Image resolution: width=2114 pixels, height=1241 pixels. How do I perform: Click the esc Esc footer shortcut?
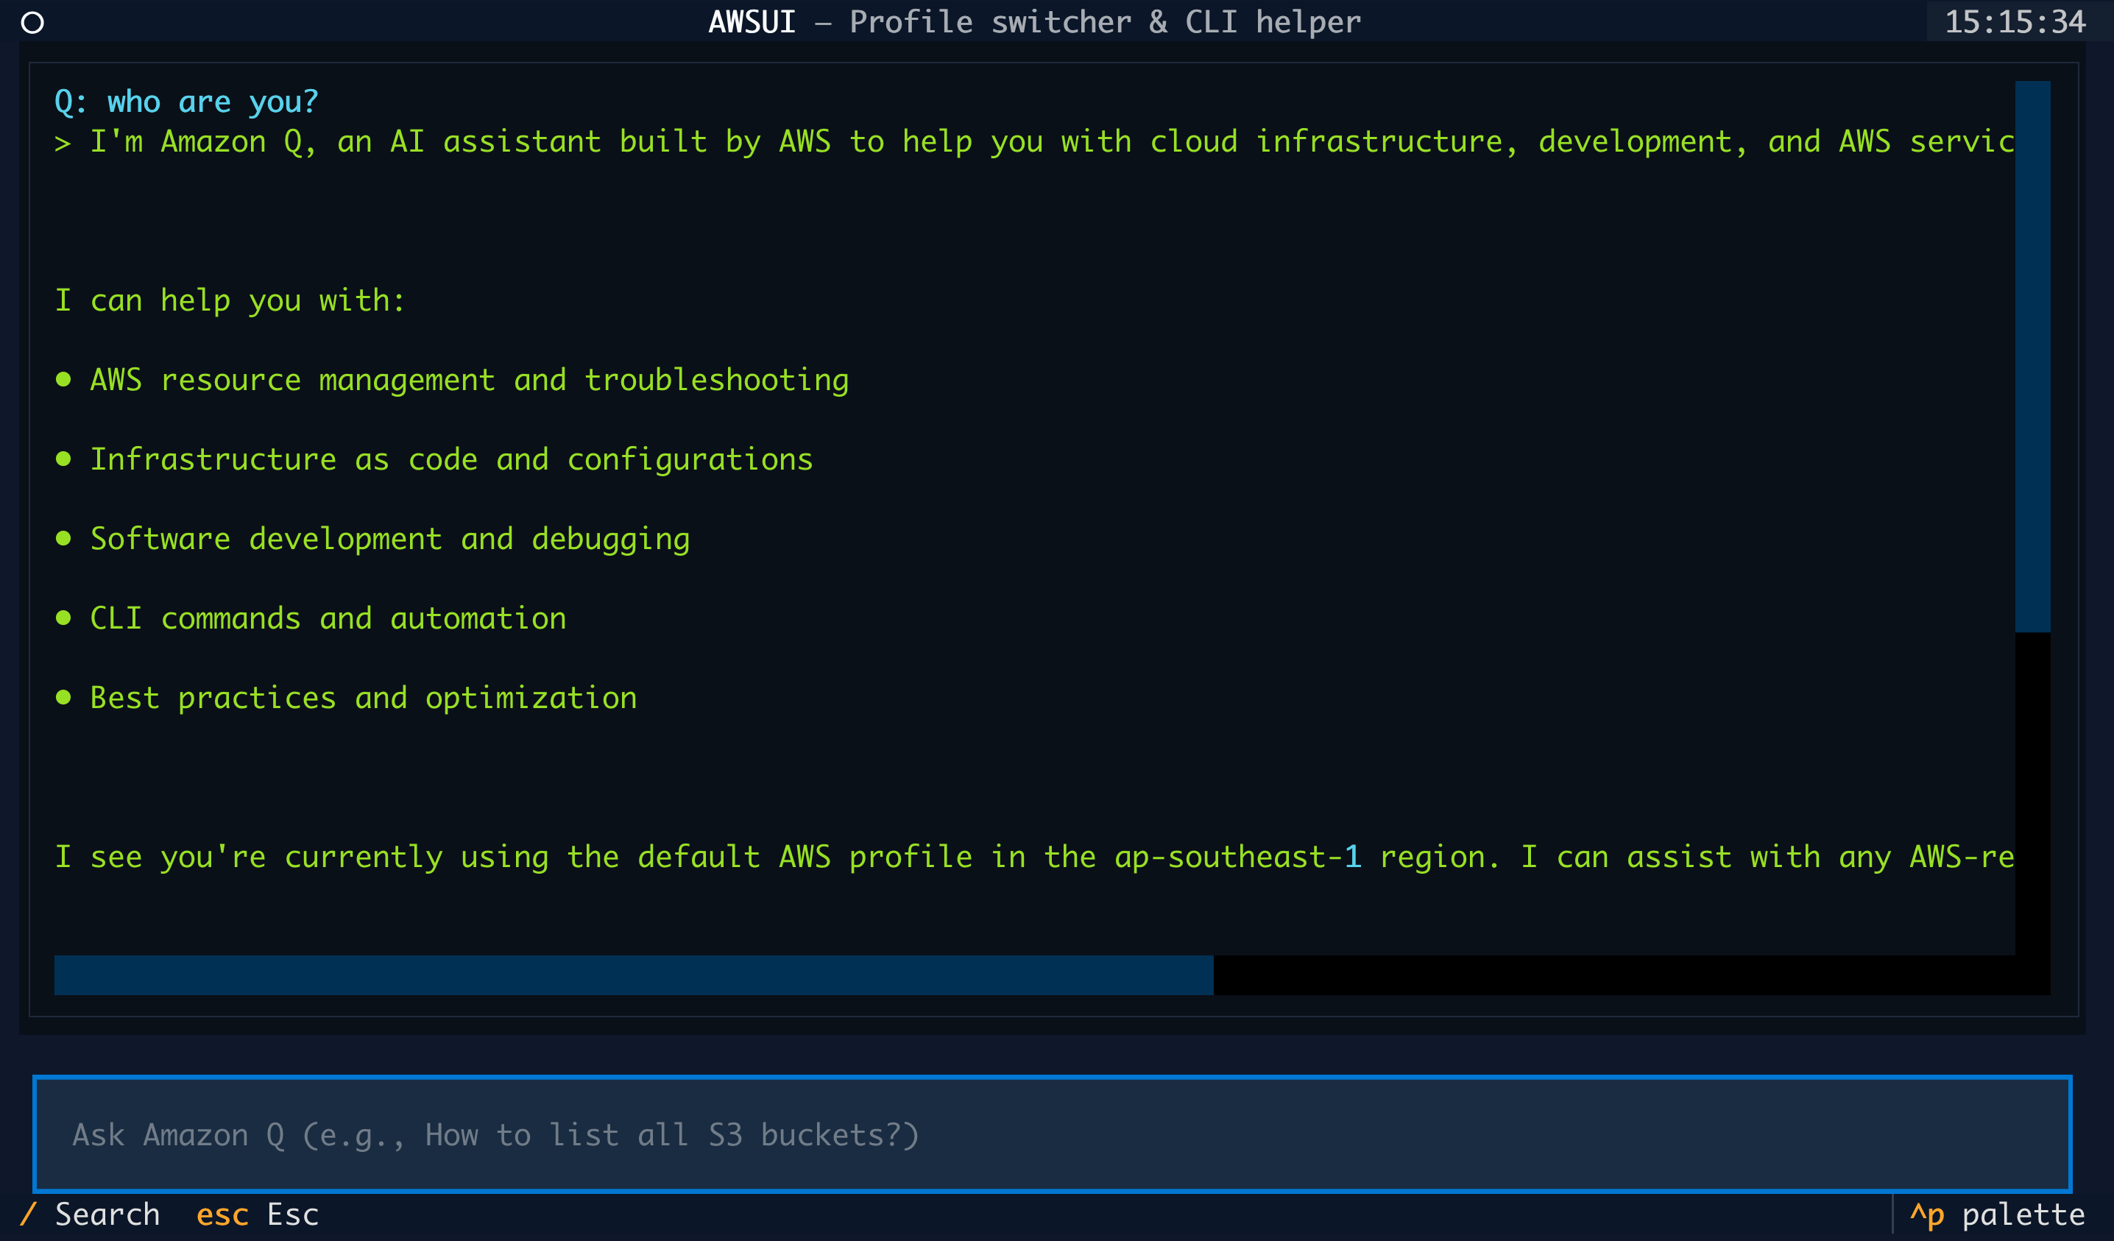click(x=258, y=1215)
